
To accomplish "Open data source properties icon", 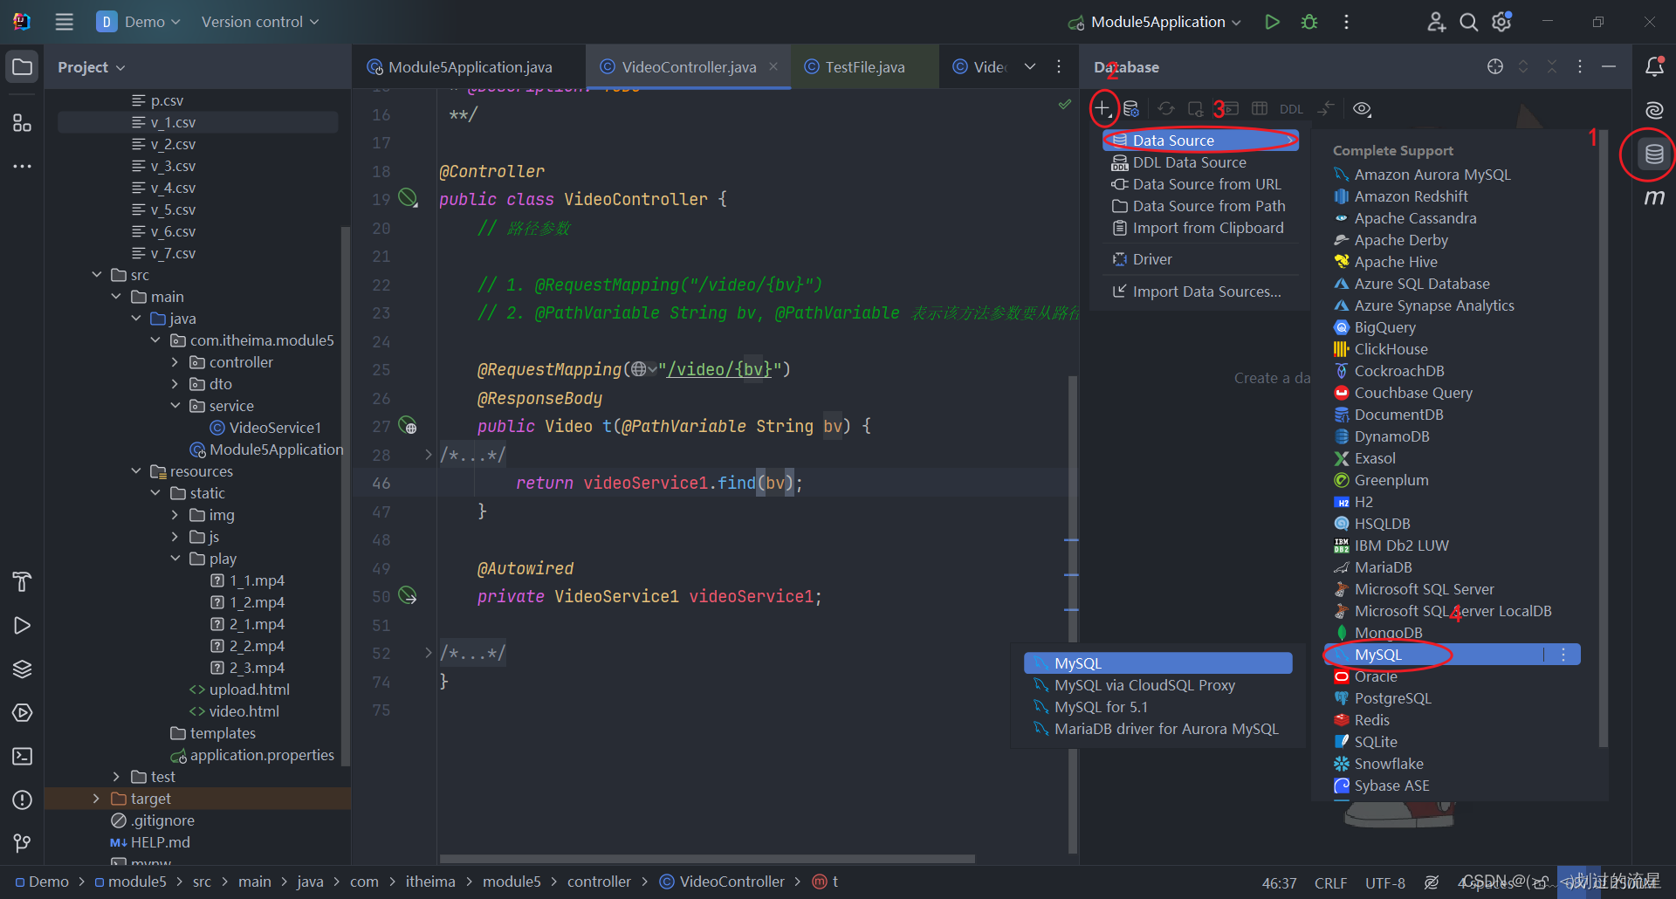I will pyautogui.click(x=1131, y=109).
